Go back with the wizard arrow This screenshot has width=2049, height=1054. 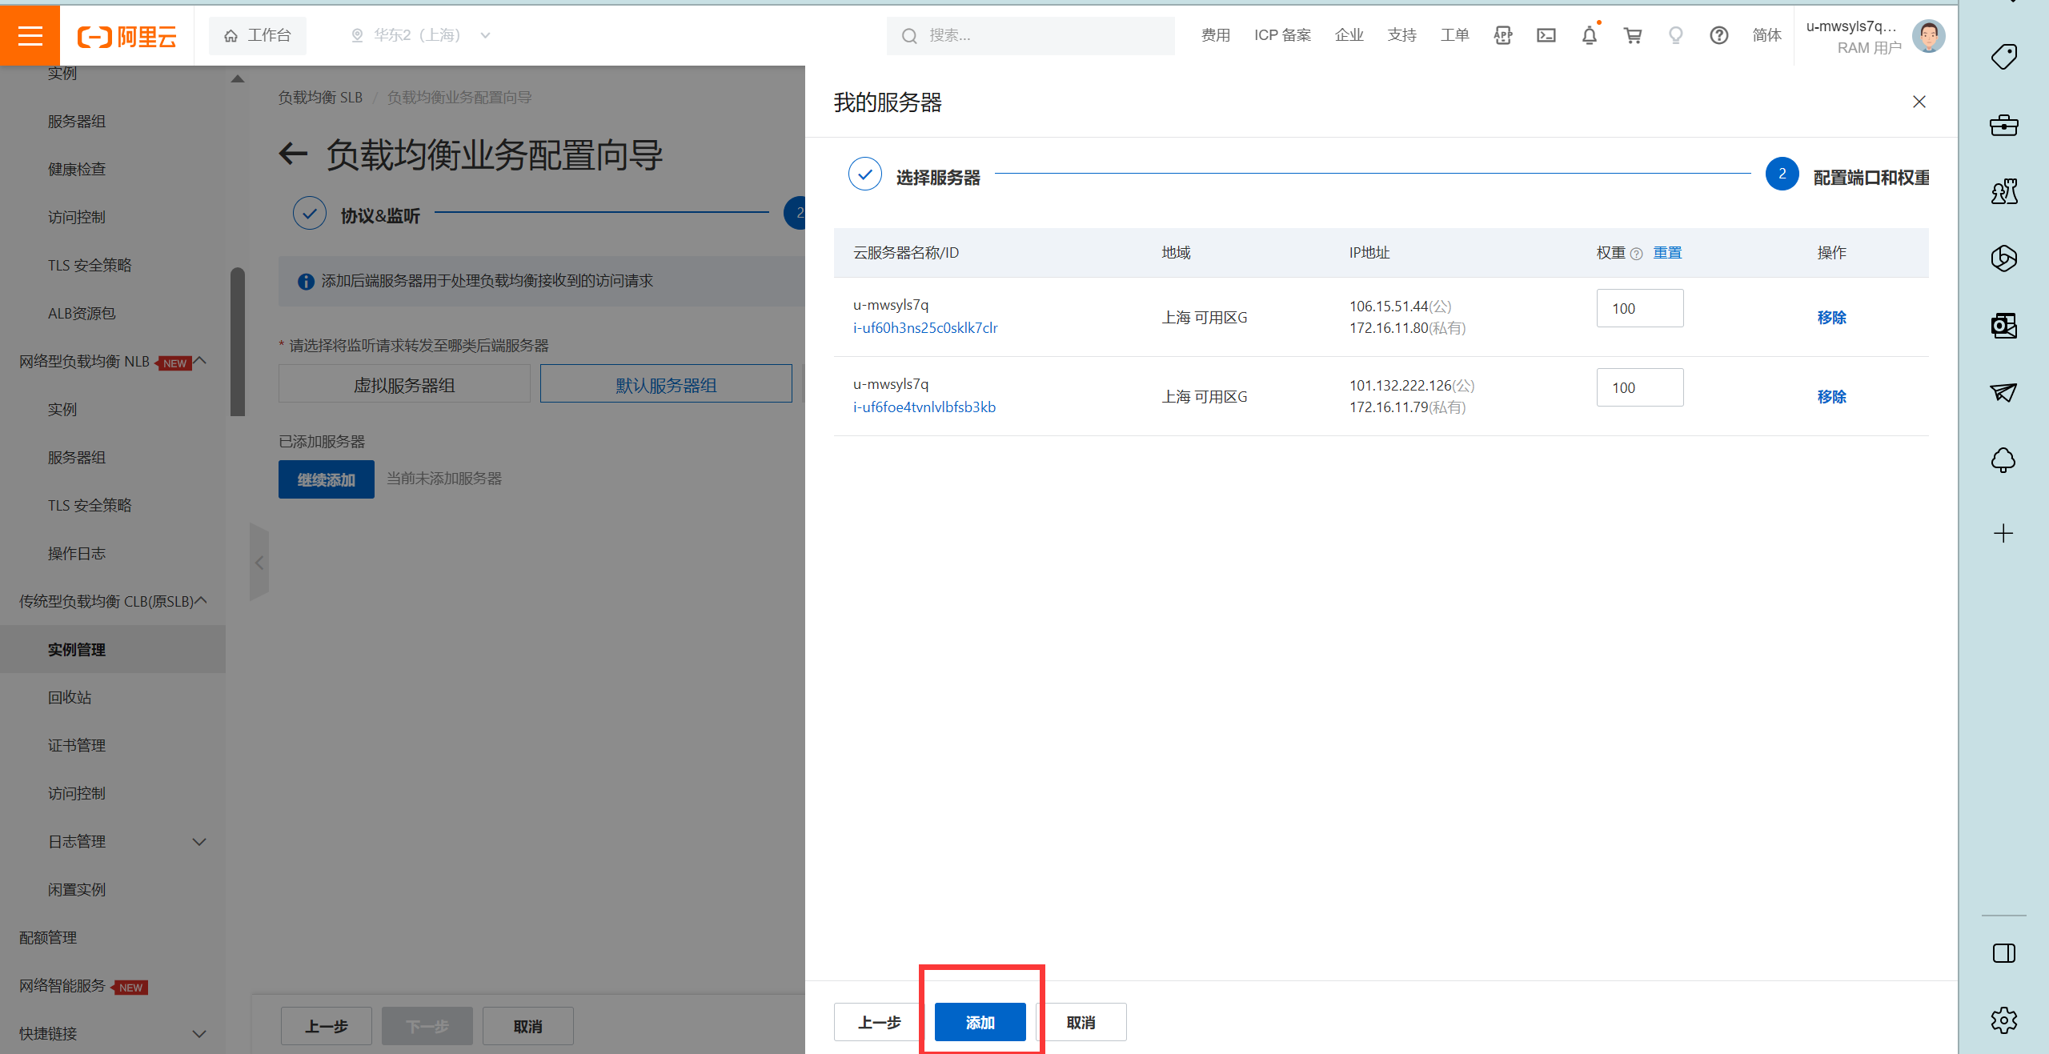pyautogui.click(x=294, y=154)
